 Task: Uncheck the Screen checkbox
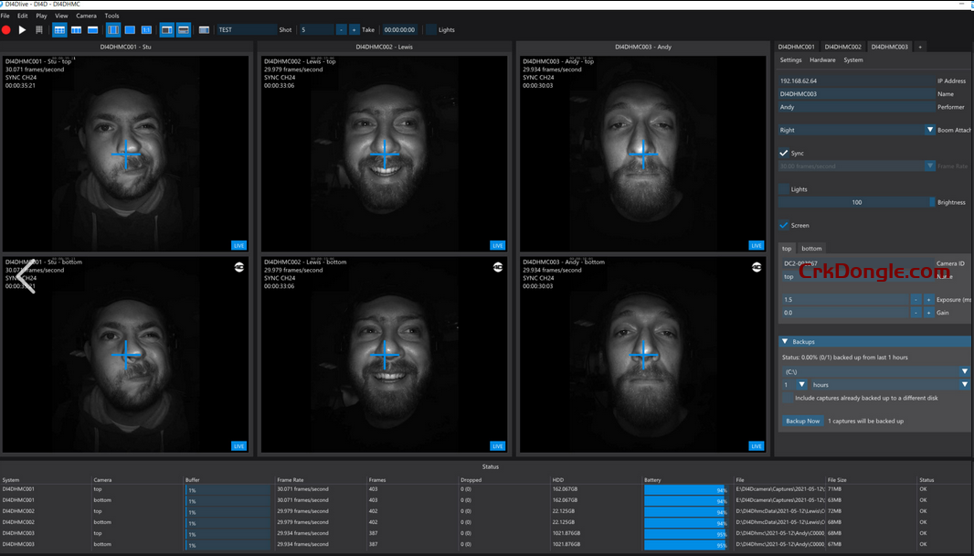pyautogui.click(x=784, y=225)
